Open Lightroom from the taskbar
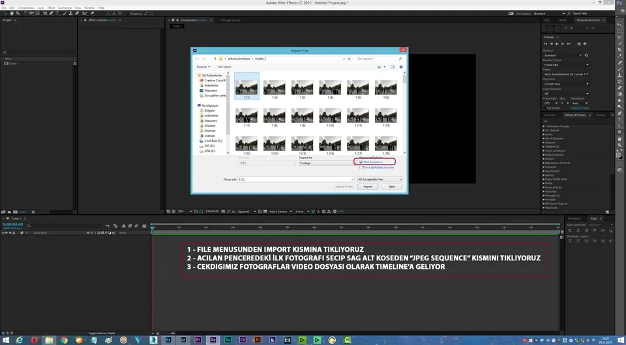The height and width of the screenshot is (345, 626). point(183,340)
